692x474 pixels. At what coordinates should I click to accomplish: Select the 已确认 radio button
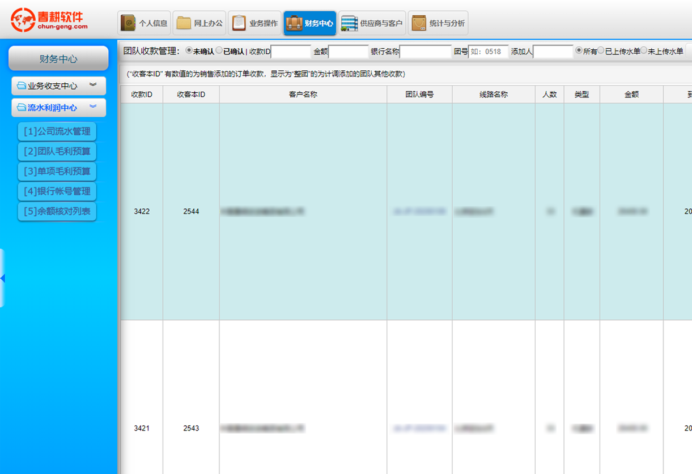219,50
